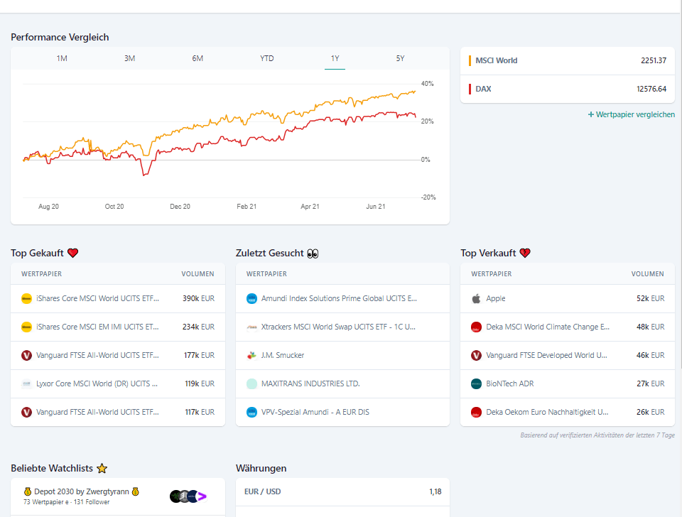Click the eyes icon next to Zuletzt Gesucht
682x517 pixels.
tap(313, 254)
